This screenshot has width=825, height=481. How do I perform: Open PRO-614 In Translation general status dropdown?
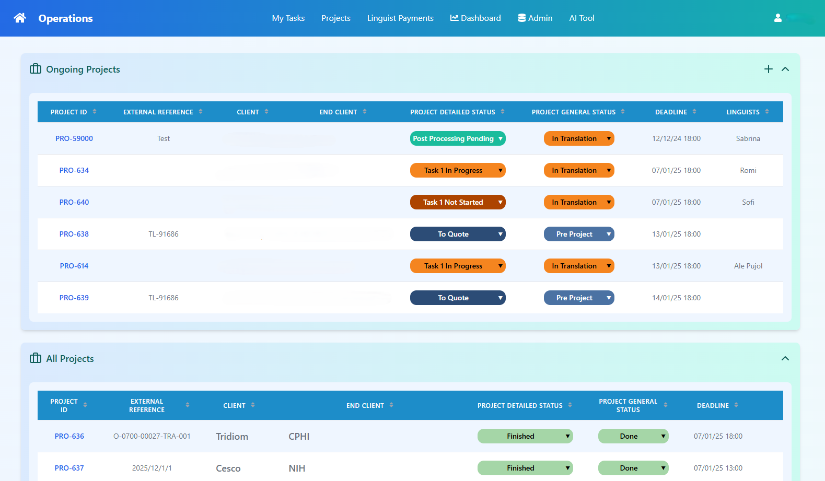579,266
